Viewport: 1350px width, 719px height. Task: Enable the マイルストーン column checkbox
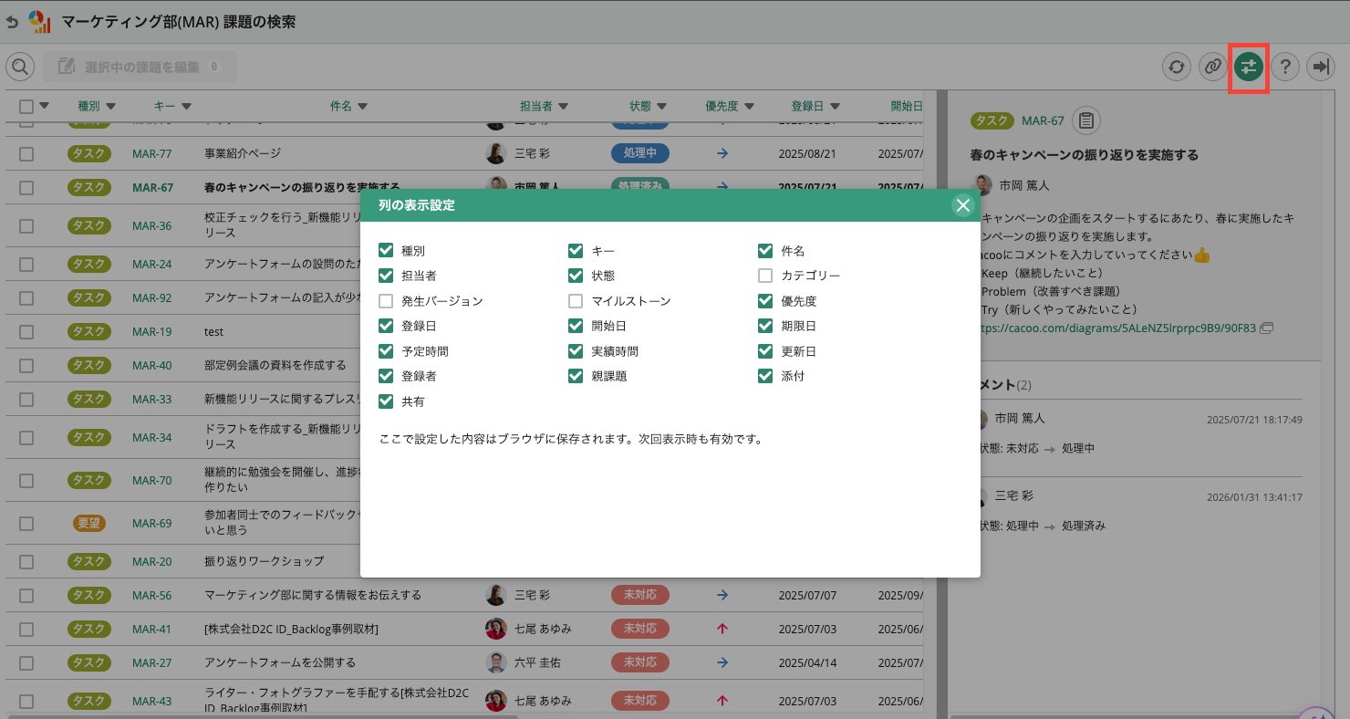click(x=576, y=301)
